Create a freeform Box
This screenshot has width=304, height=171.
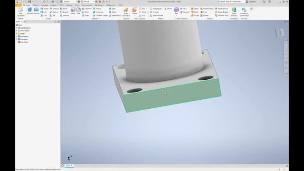click(x=176, y=10)
